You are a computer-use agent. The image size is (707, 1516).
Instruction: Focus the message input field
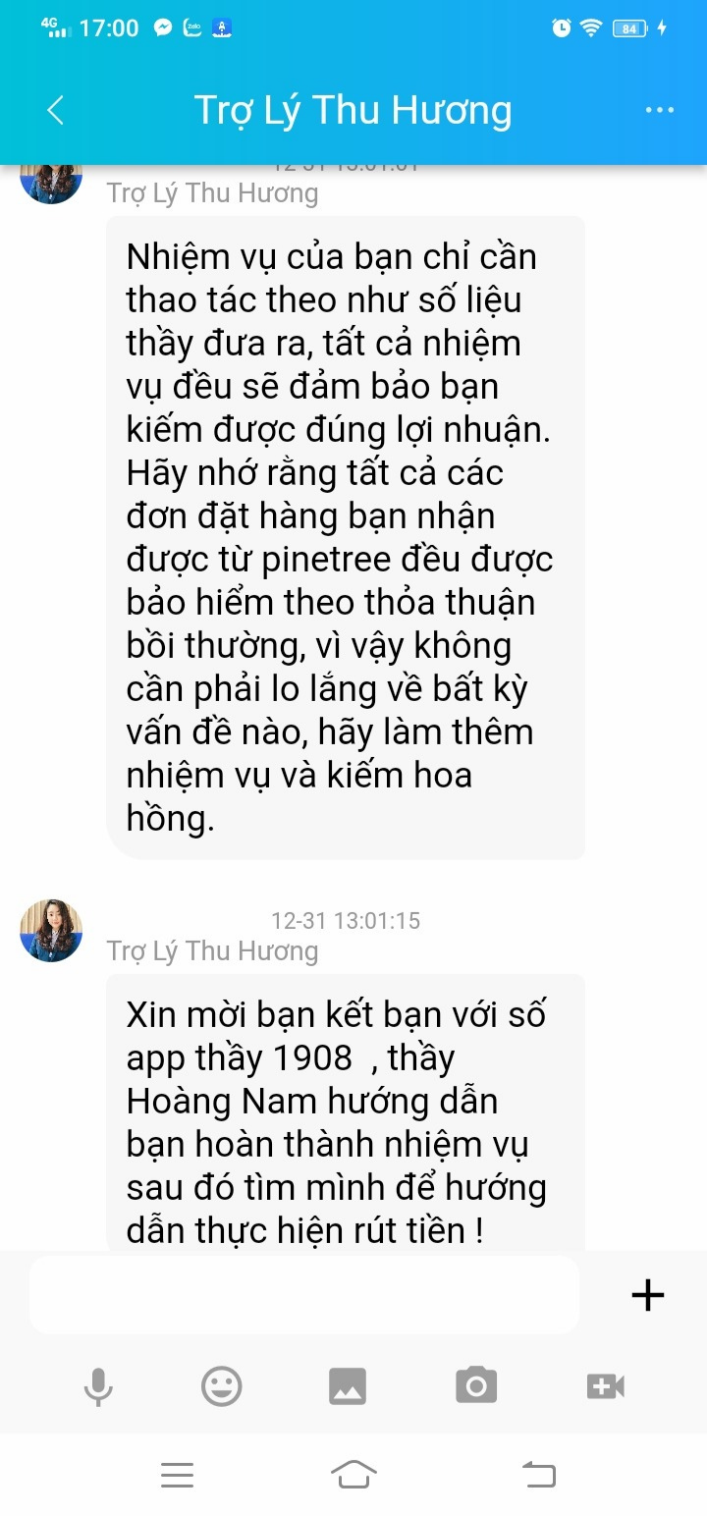pyautogui.click(x=304, y=1295)
